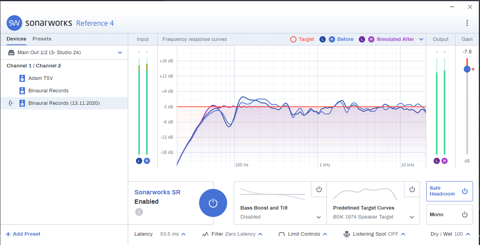The width and height of the screenshot is (480, 245).
Task: Toggle Bass Boost and Tilt power
Action: (319, 189)
